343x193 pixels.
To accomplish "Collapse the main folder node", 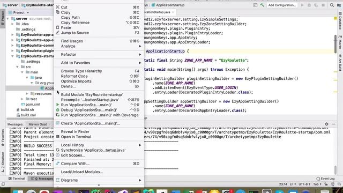I will [x=23, y=72].
